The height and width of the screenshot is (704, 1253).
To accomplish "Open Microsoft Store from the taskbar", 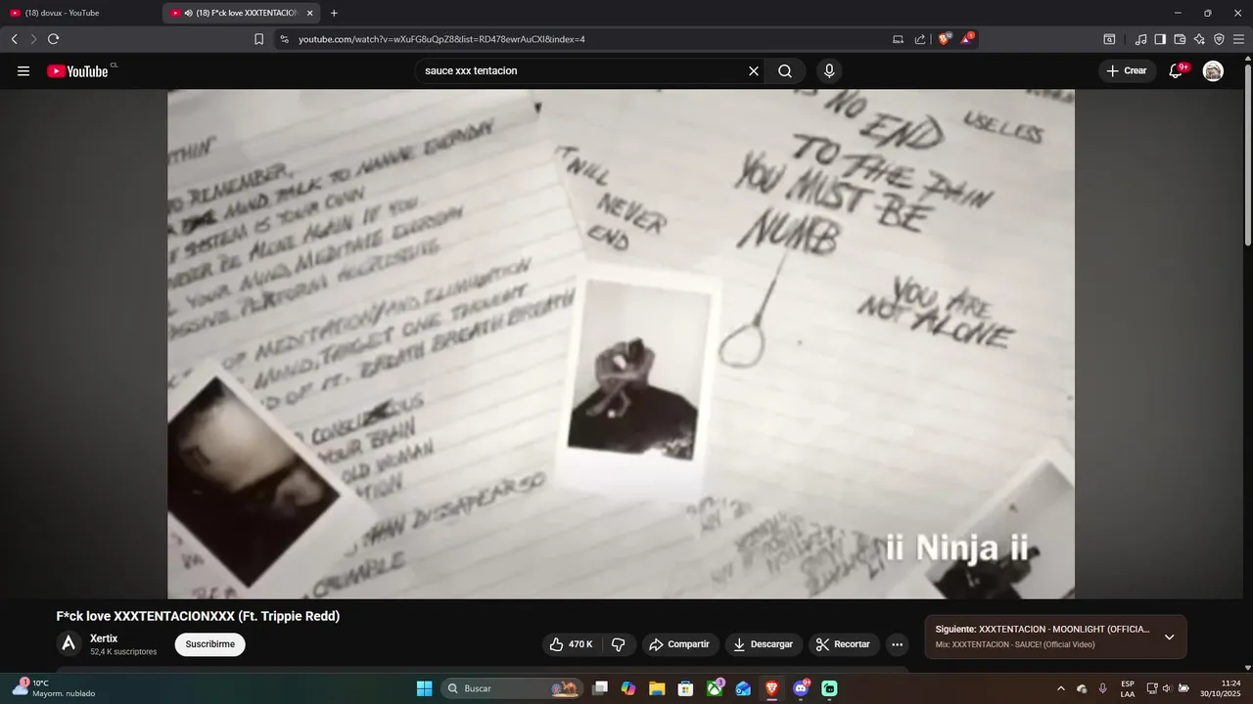I will [686, 688].
